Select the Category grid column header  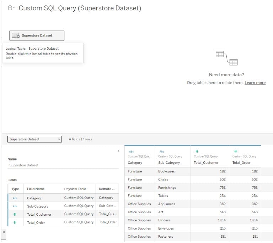coord(135,162)
